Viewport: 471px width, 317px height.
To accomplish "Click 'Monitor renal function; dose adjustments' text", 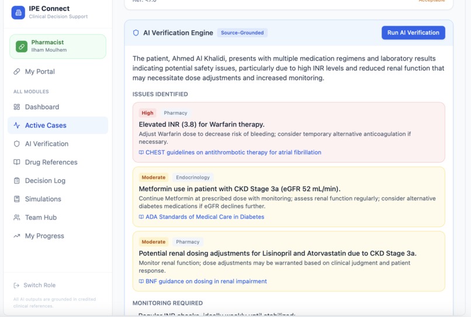I will pyautogui.click(x=275, y=267).
